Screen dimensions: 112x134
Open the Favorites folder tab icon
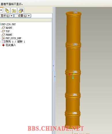pos(14,10)
